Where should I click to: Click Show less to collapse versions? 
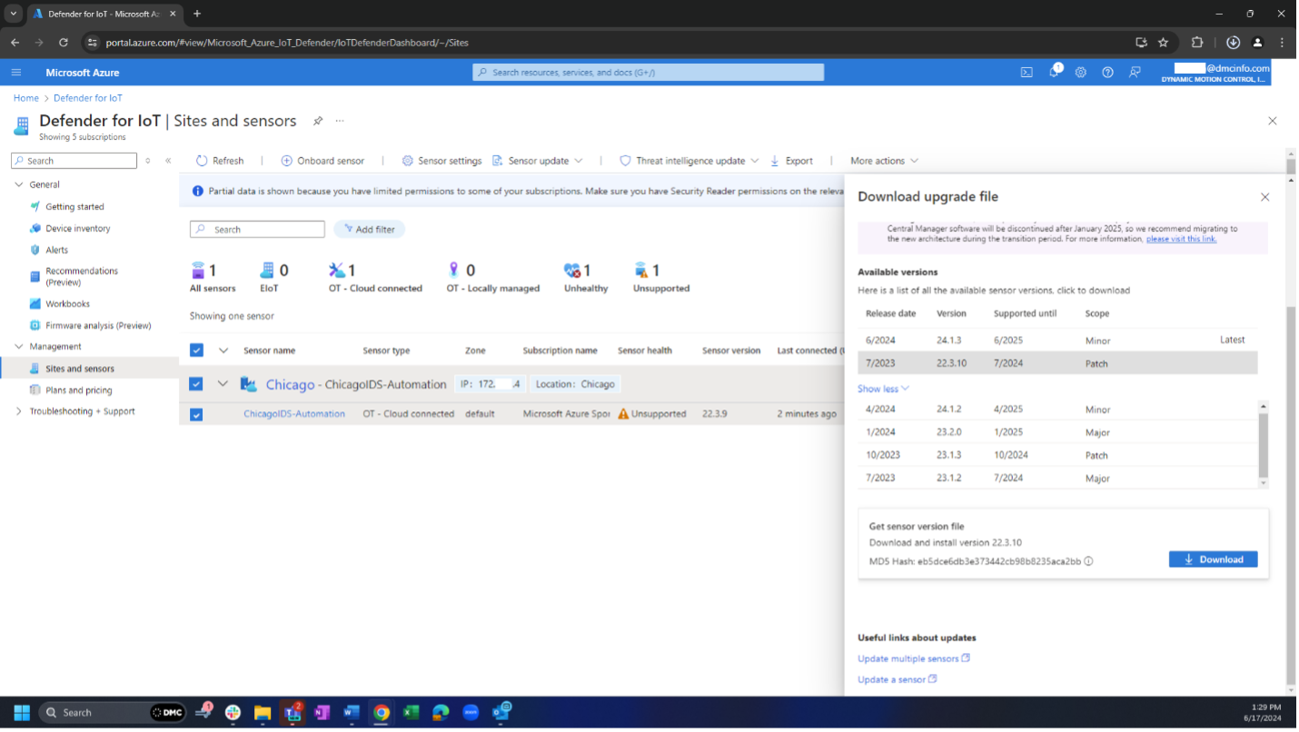[883, 389]
